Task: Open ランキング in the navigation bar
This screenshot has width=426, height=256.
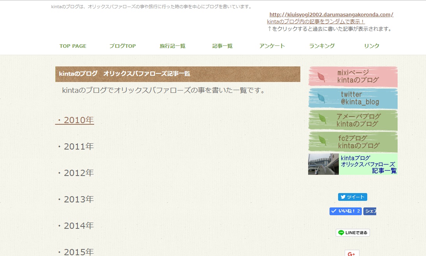Action: pos(322,46)
